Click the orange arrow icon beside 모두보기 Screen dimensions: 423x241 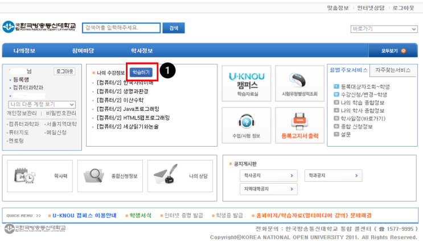(404, 51)
